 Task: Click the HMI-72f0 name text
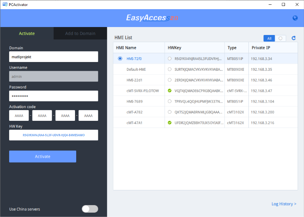pyautogui.click(x=134, y=58)
